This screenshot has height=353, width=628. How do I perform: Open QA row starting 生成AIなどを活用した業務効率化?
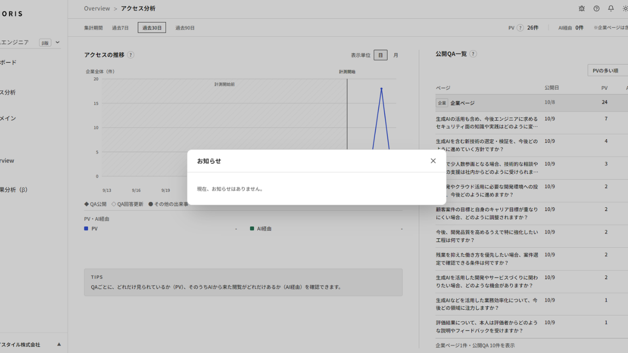[532, 304]
